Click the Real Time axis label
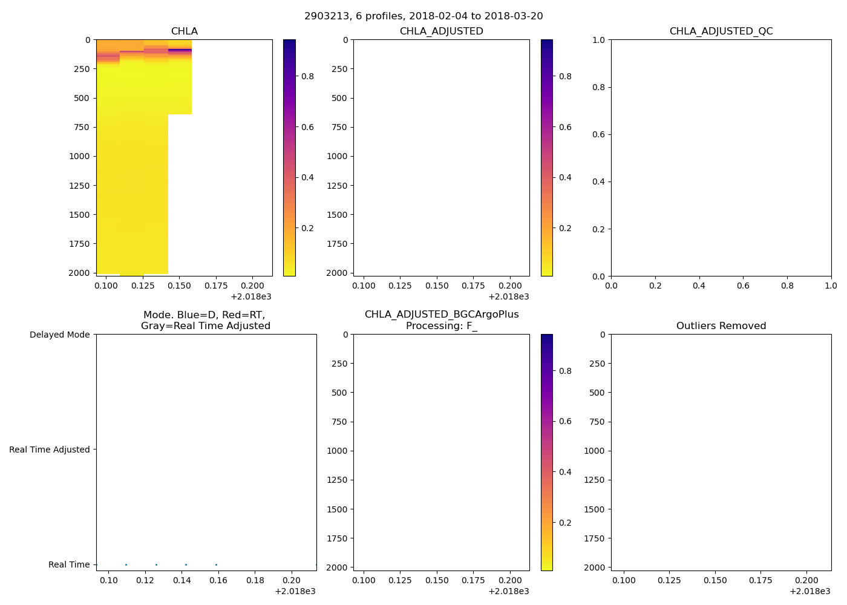 pyautogui.click(x=69, y=564)
